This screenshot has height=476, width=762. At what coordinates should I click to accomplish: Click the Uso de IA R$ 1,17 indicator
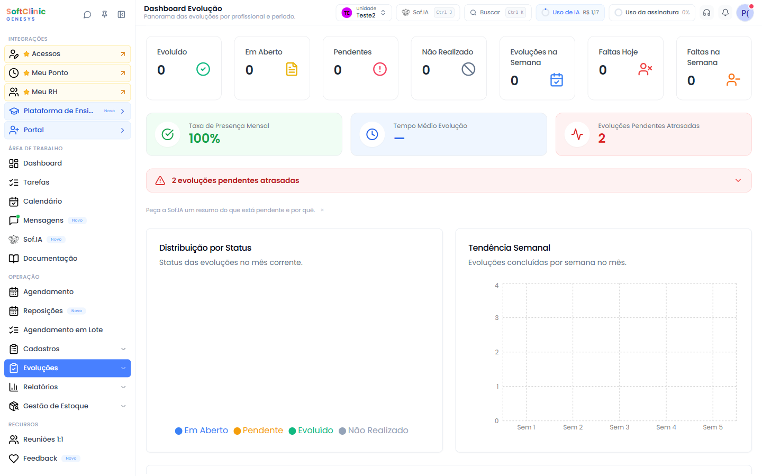click(570, 13)
